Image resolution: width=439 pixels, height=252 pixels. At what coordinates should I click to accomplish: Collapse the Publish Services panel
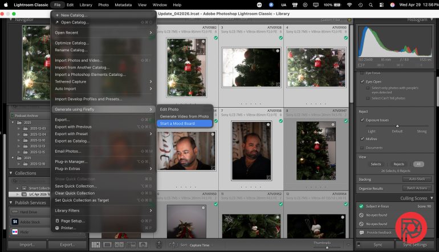[x=11, y=202]
